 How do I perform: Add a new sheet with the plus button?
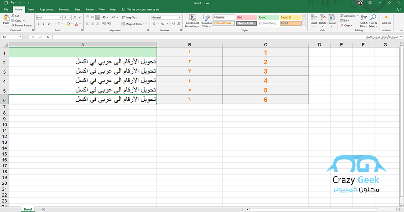point(43,209)
